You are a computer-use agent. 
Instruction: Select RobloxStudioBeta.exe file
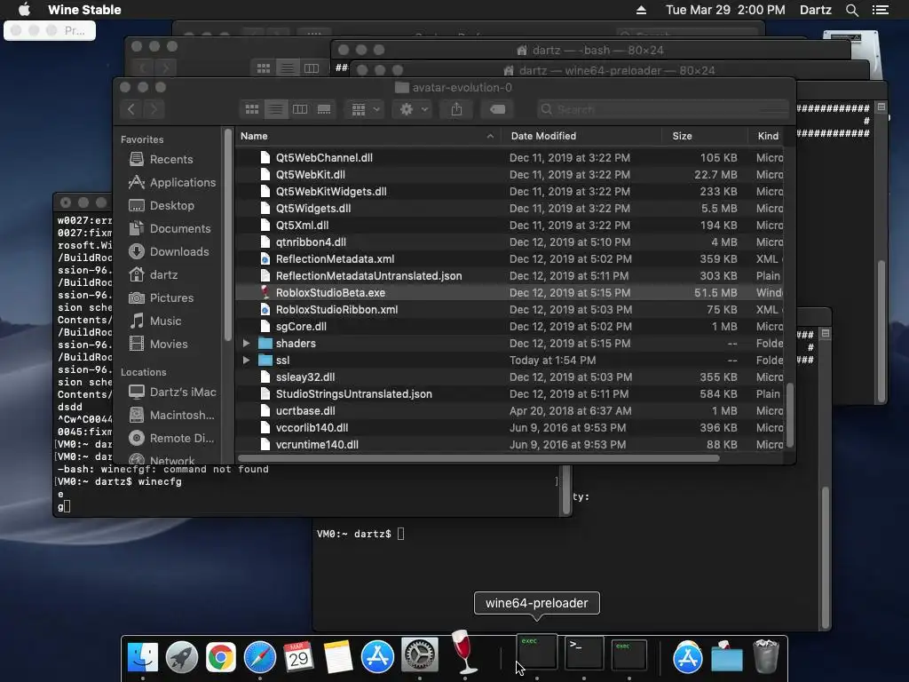(x=510, y=292)
